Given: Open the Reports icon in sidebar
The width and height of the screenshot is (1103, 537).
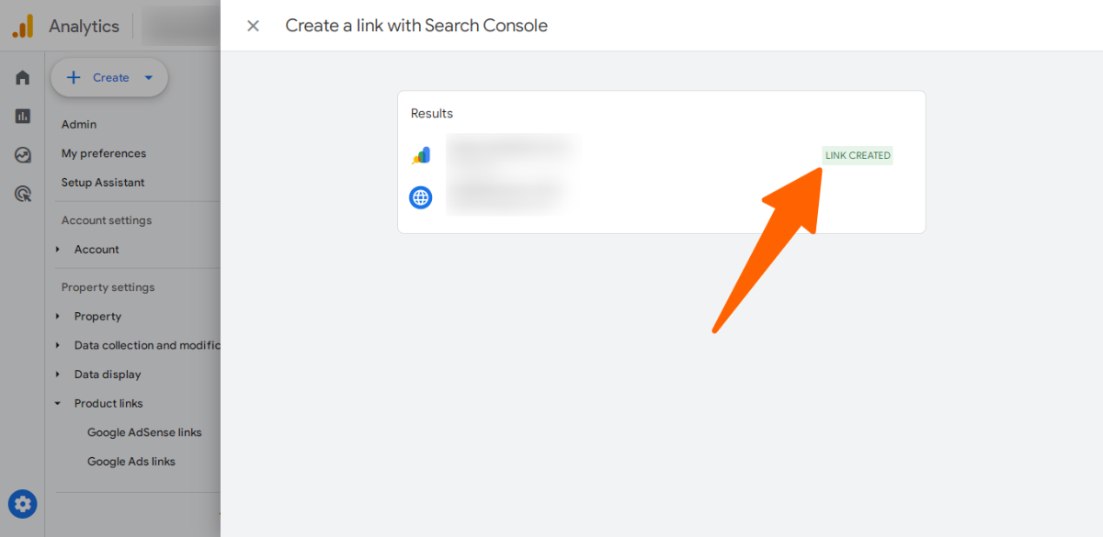Looking at the screenshot, I should tap(23, 117).
